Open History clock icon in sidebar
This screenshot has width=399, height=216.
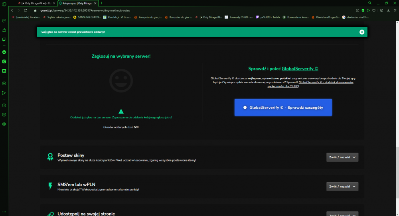pyautogui.click(x=4, y=106)
